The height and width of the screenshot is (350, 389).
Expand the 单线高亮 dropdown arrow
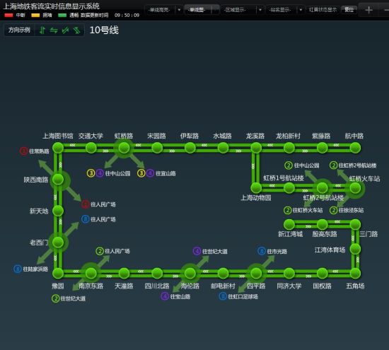click(x=179, y=10)
